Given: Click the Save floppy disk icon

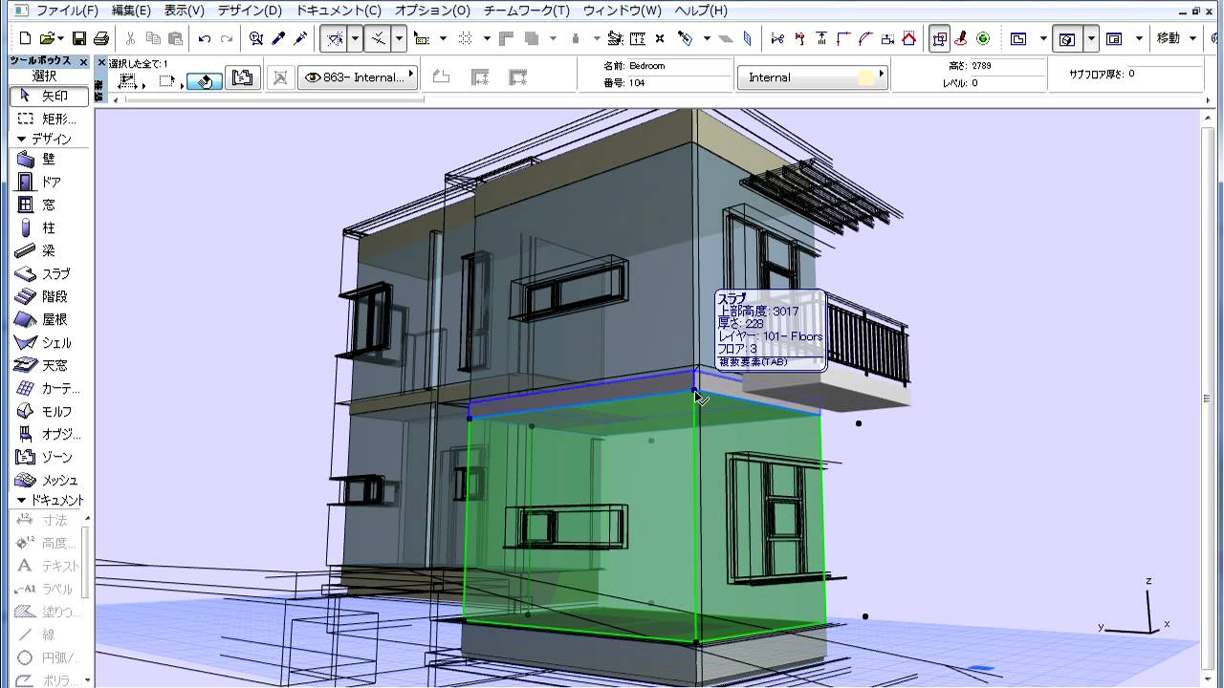Looking at the screenshot, I should pyautogui.click(x=79, y=38).
